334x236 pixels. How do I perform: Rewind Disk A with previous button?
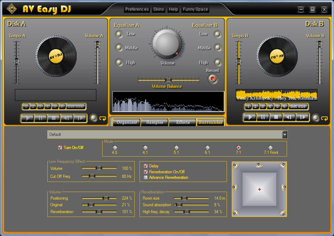(x=67, y=118)
